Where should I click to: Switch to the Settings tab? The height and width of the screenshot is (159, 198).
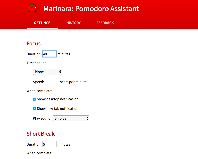click(42, 23)
